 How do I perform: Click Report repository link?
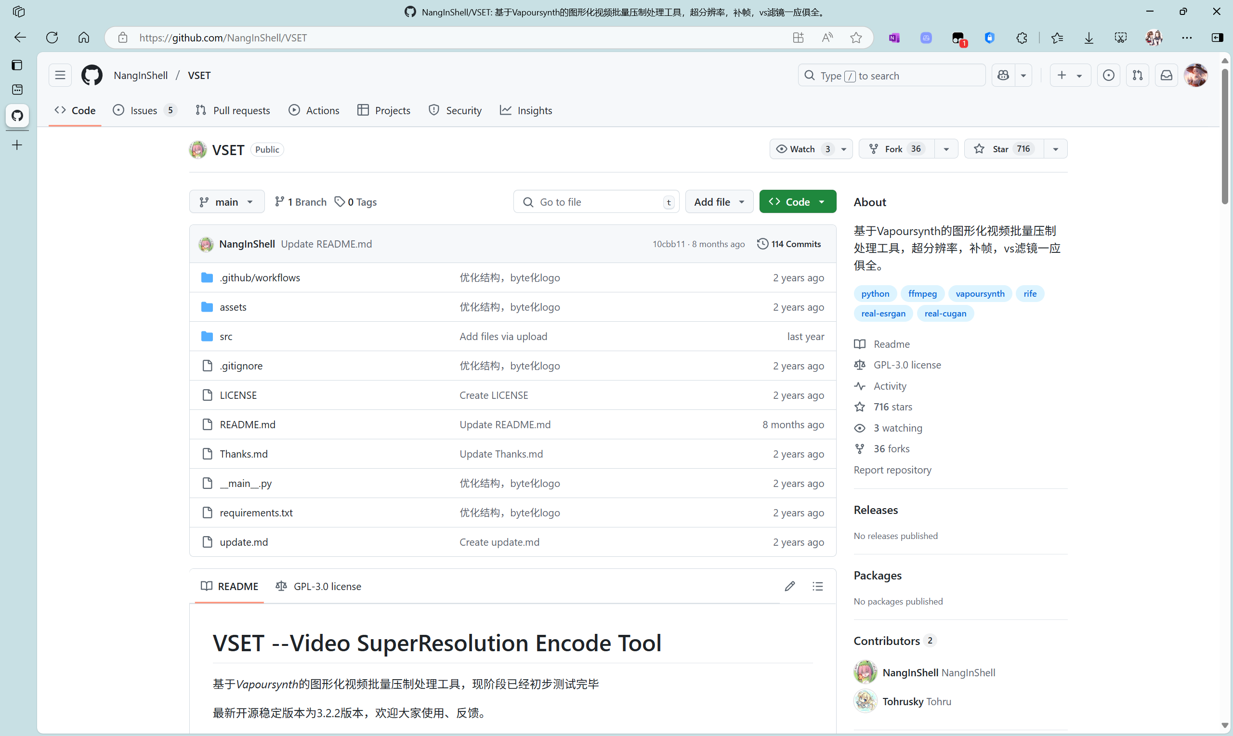point(892,470)
